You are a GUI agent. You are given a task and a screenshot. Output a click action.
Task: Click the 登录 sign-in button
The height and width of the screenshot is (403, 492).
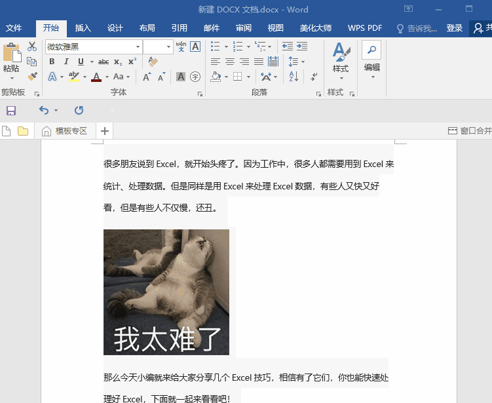(454, 28)
